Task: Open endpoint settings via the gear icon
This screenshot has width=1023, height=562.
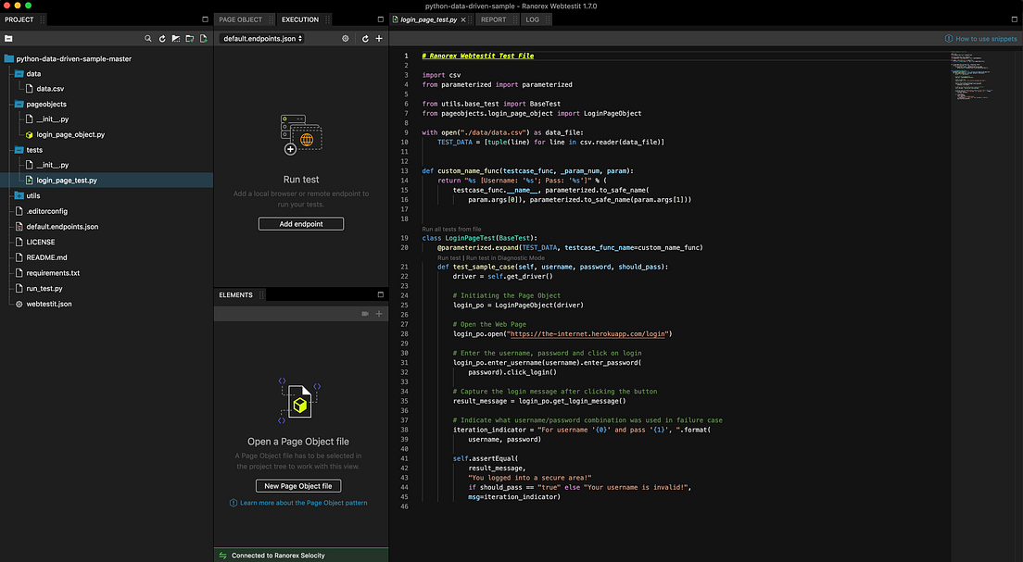Action: [x=346, y=39]
